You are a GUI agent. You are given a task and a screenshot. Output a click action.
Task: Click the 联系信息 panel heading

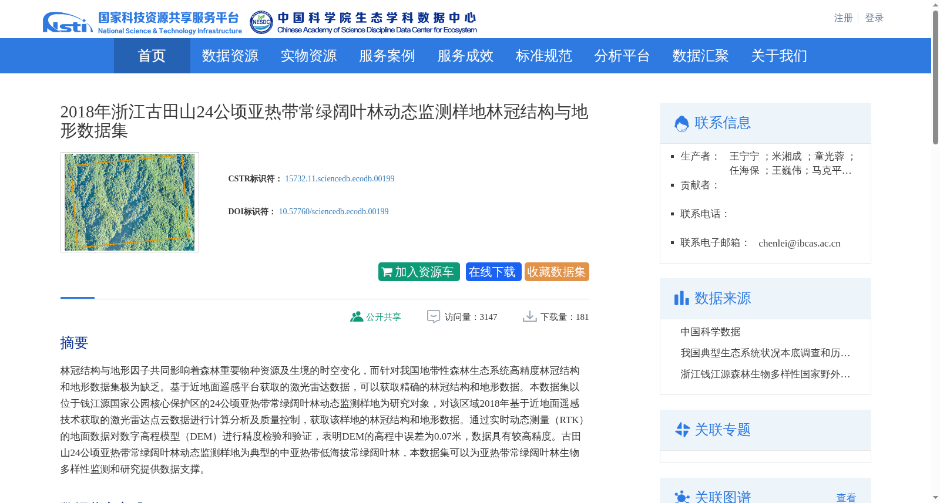click(723, 123)
